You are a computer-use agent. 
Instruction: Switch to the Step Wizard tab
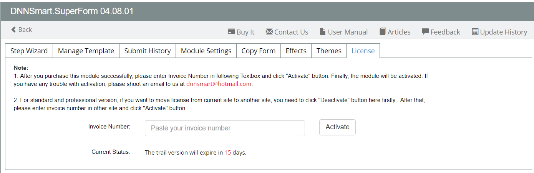29,51
